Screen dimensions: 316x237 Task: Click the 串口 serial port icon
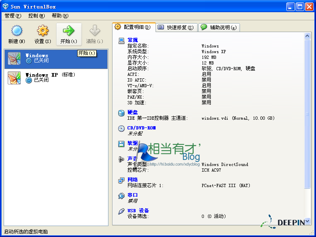point(121,196)
